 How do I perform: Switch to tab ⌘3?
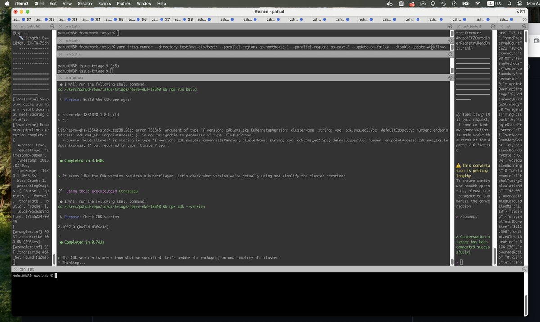[68, 19]
